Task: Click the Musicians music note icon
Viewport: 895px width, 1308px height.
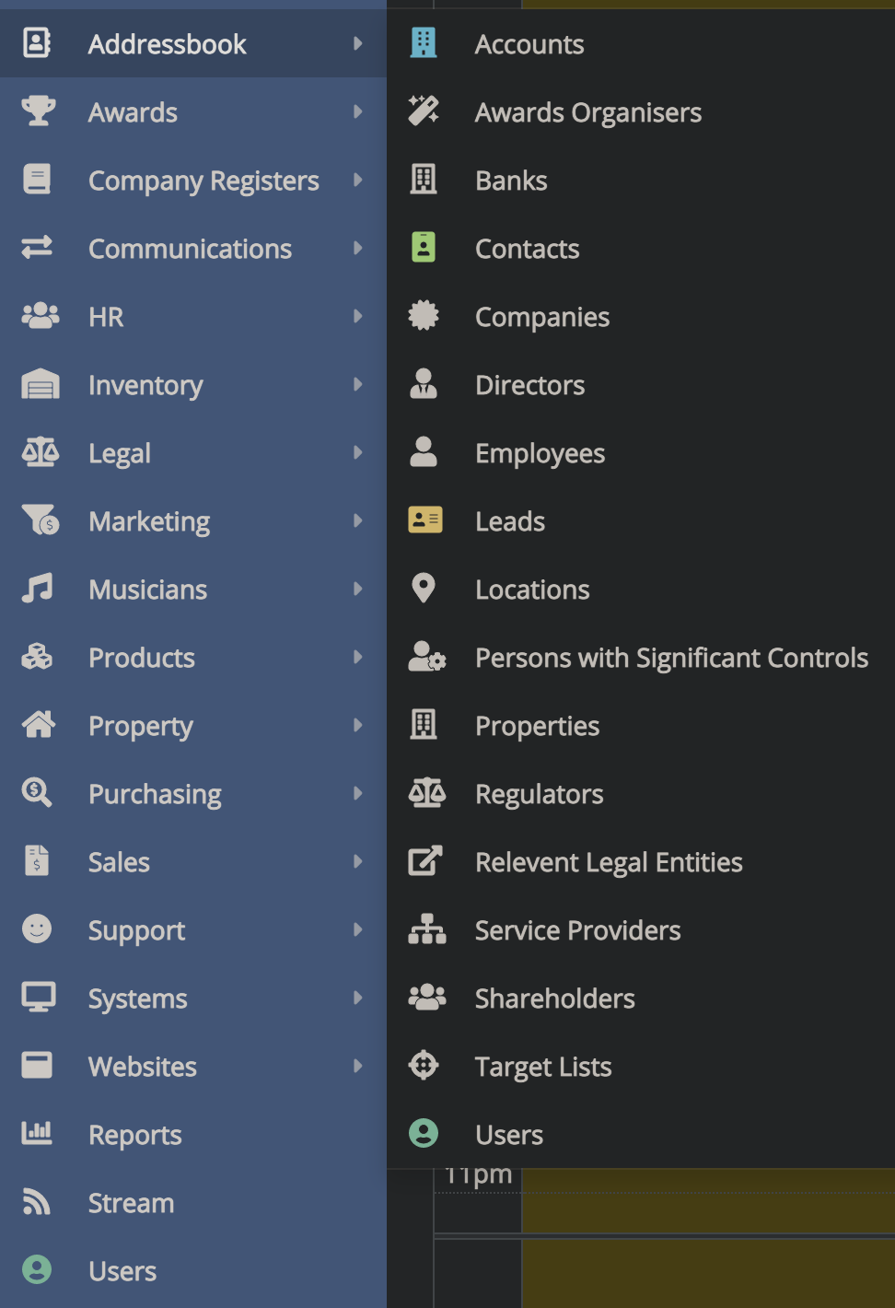Action: pos(38,589)
